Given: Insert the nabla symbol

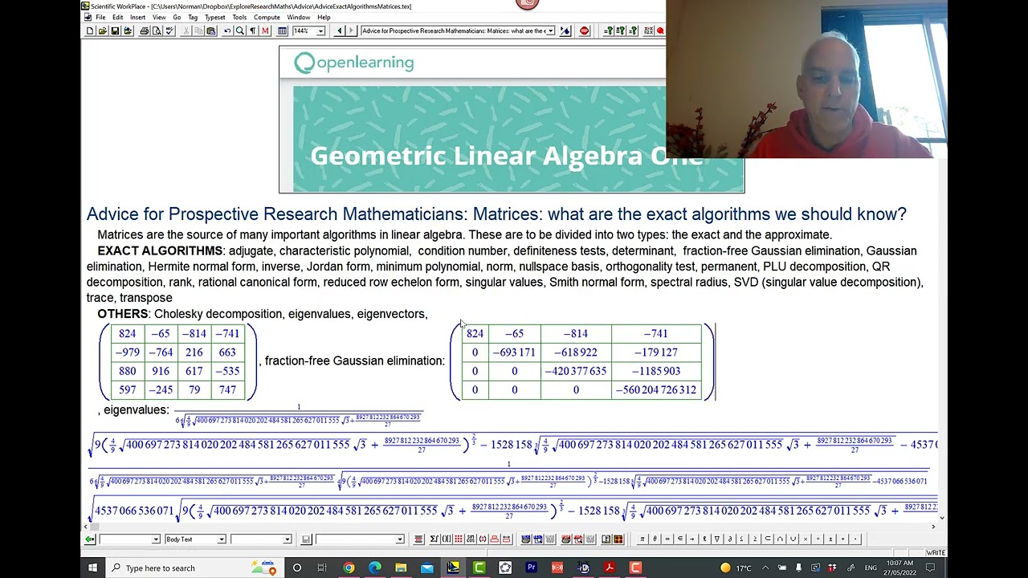Looking at the screenshot, I should click(x=717, y=539).
